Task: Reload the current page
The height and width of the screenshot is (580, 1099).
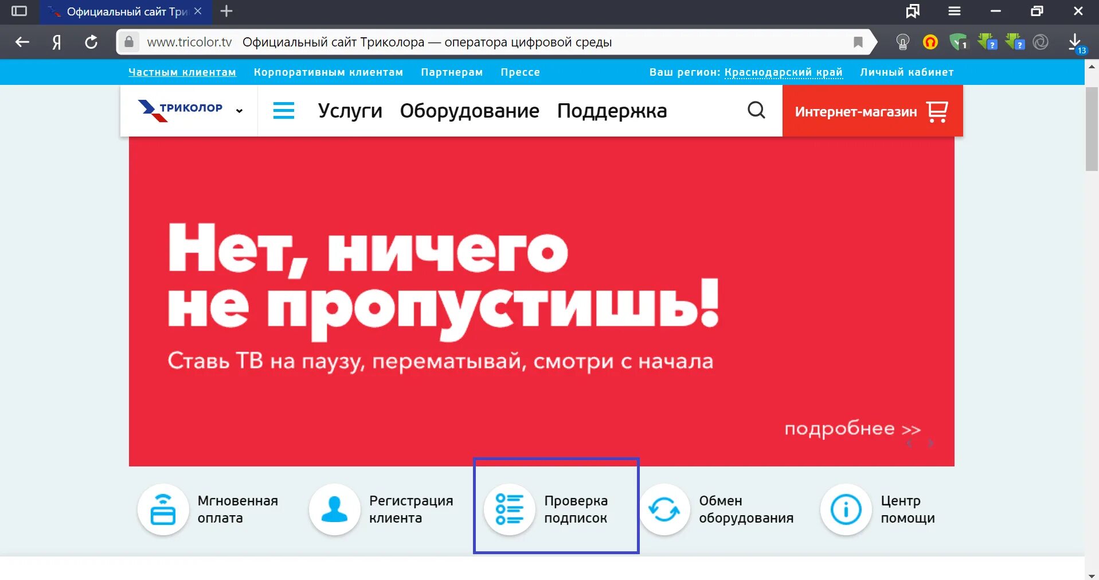Action: [91, 42]
